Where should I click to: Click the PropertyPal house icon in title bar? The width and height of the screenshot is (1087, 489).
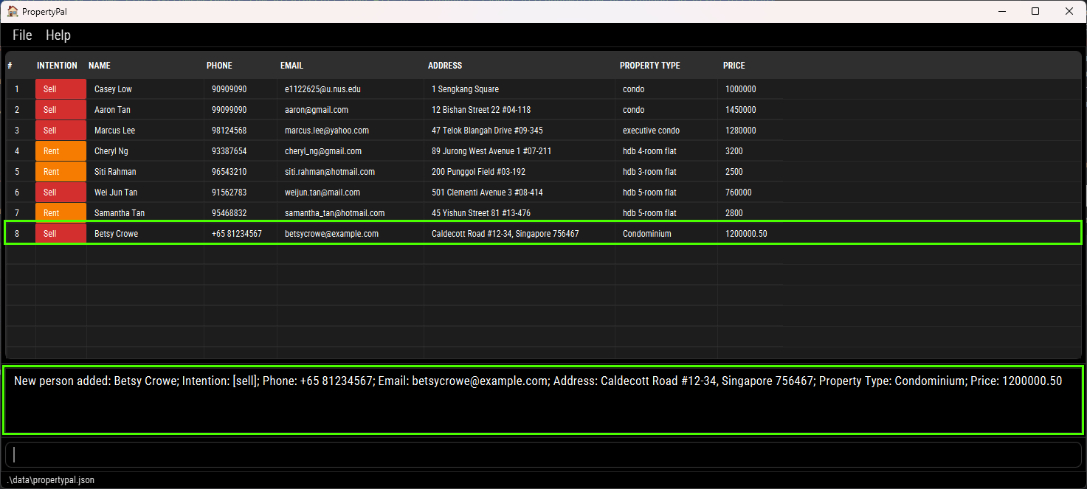coord(12,11)
